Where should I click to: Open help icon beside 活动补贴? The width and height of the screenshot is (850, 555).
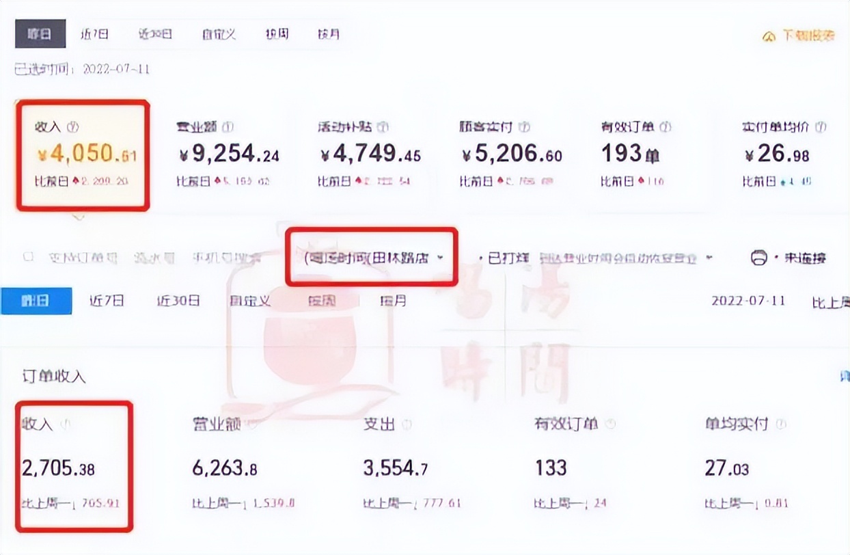pyautogui.click(x=383, y=127)
